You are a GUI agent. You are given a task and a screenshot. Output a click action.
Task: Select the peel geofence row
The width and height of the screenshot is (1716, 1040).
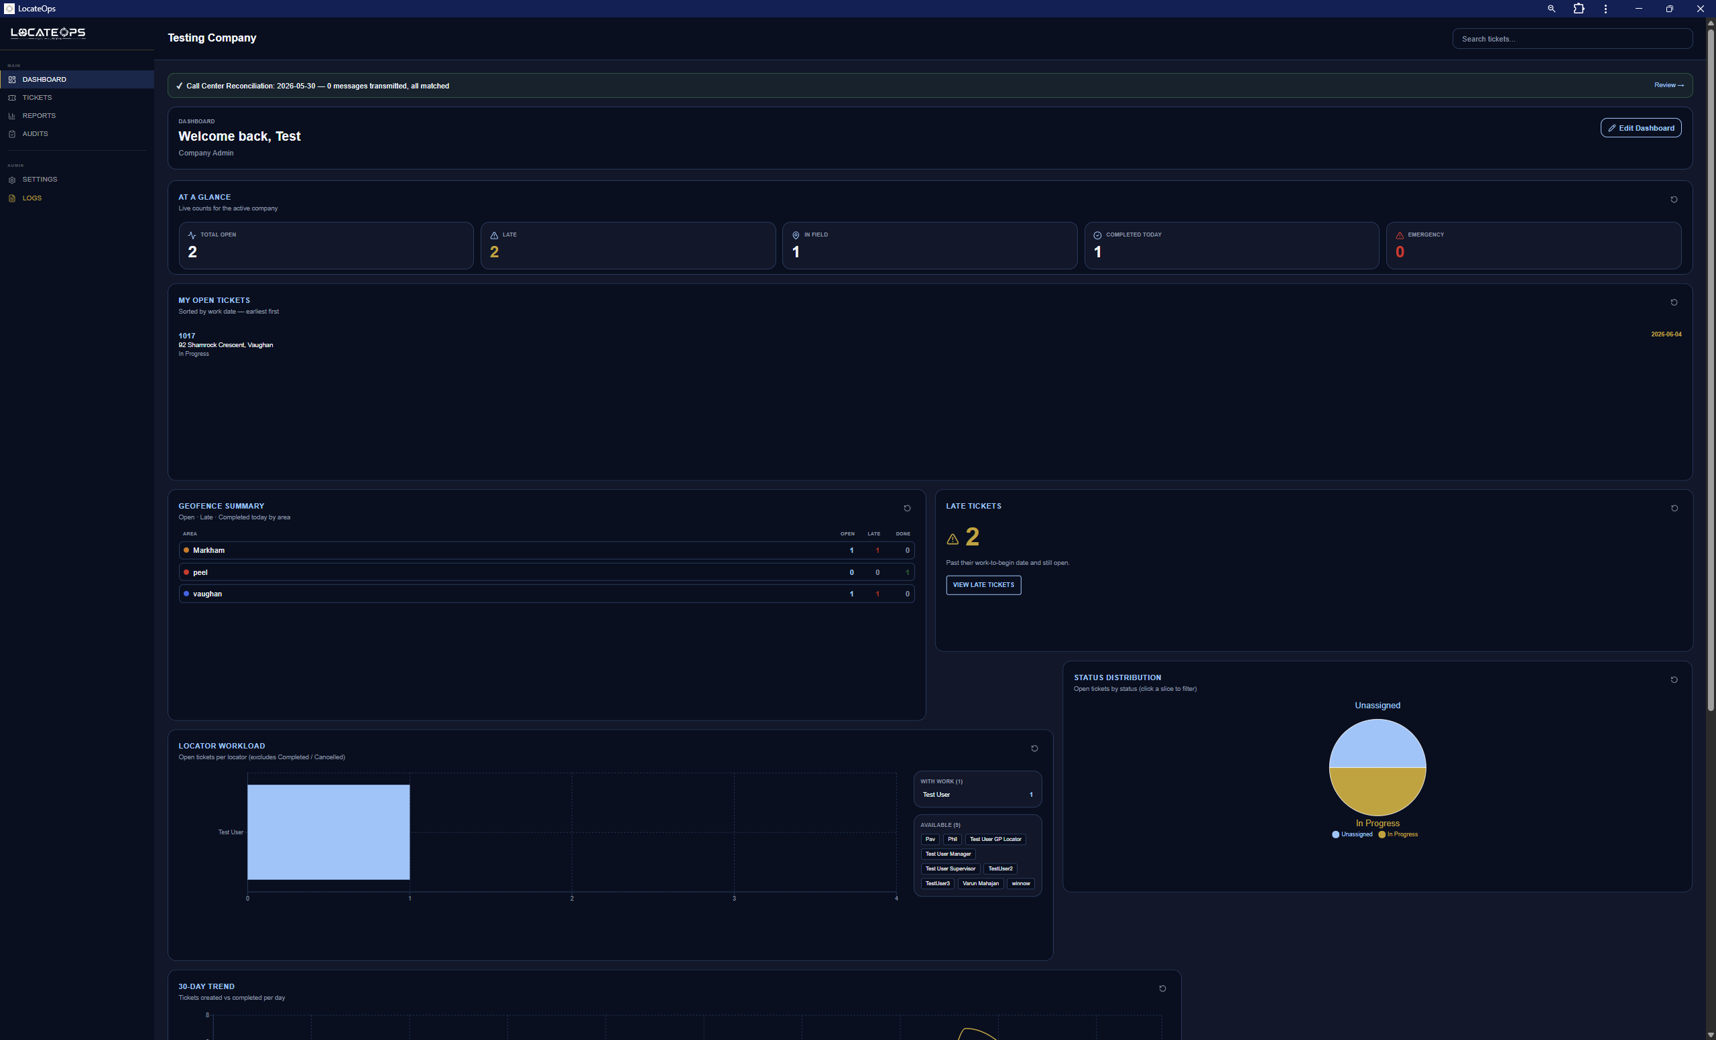[x=547, y=572]
